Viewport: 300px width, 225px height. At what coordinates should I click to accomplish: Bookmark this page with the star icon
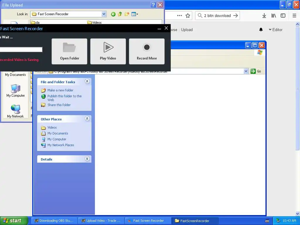click(188, 16)
